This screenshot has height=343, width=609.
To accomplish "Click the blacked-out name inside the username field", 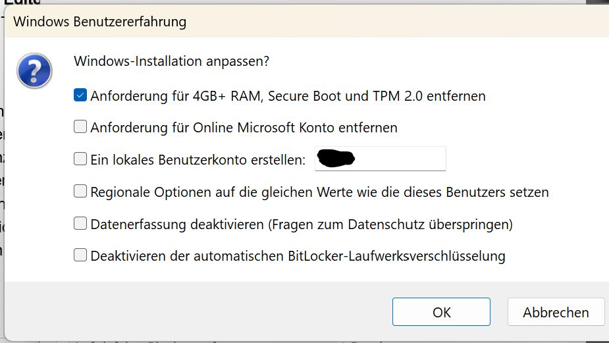I will pos(336,158).
